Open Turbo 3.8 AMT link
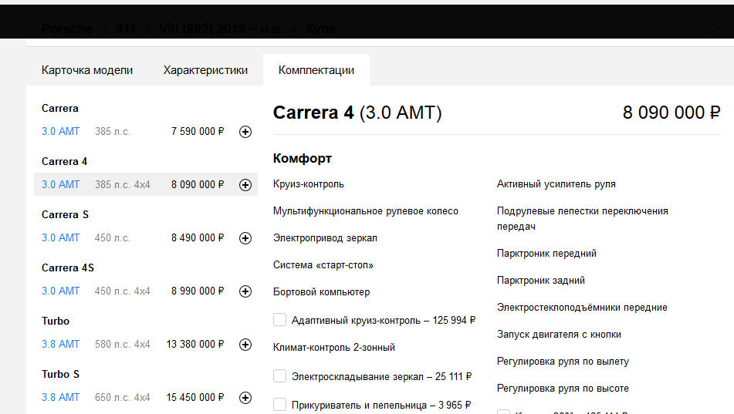This screenshot has height=414, width=734. (61, 345)
